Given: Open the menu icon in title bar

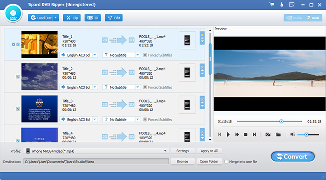Looking at the screenshot, I should (292, 4).
